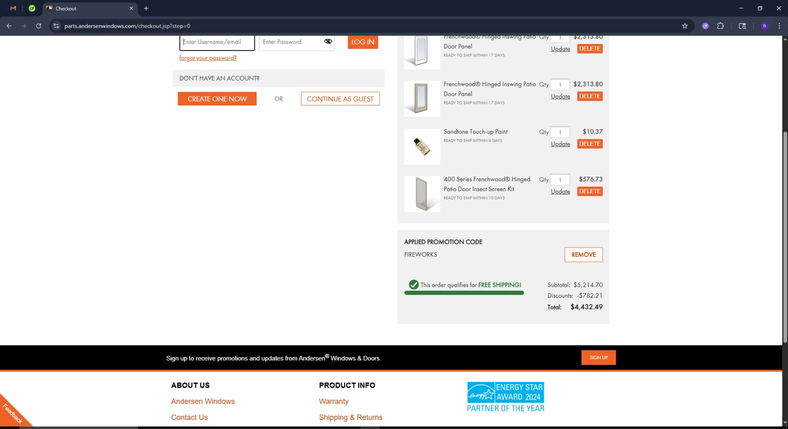The image size is (788, 429).
Task: Open the Warranty footer link
Action: (x=334, y=401)
